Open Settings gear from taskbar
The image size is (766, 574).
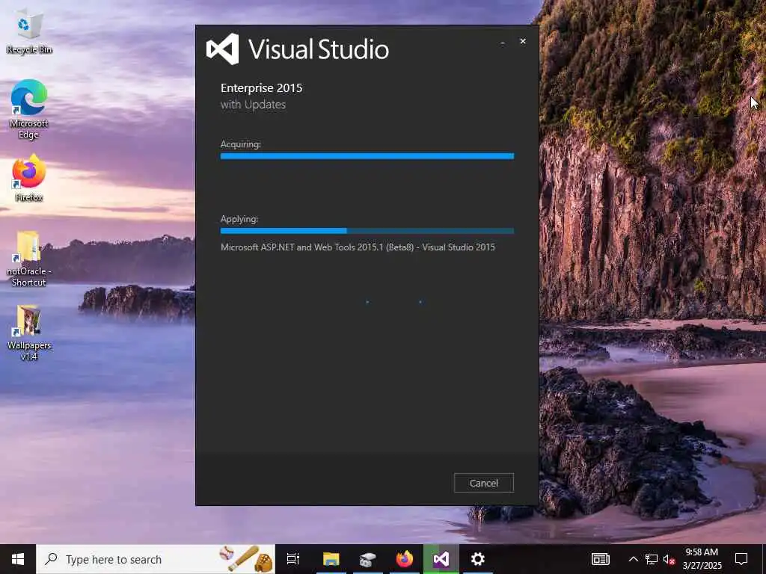[x=478, y=559]
